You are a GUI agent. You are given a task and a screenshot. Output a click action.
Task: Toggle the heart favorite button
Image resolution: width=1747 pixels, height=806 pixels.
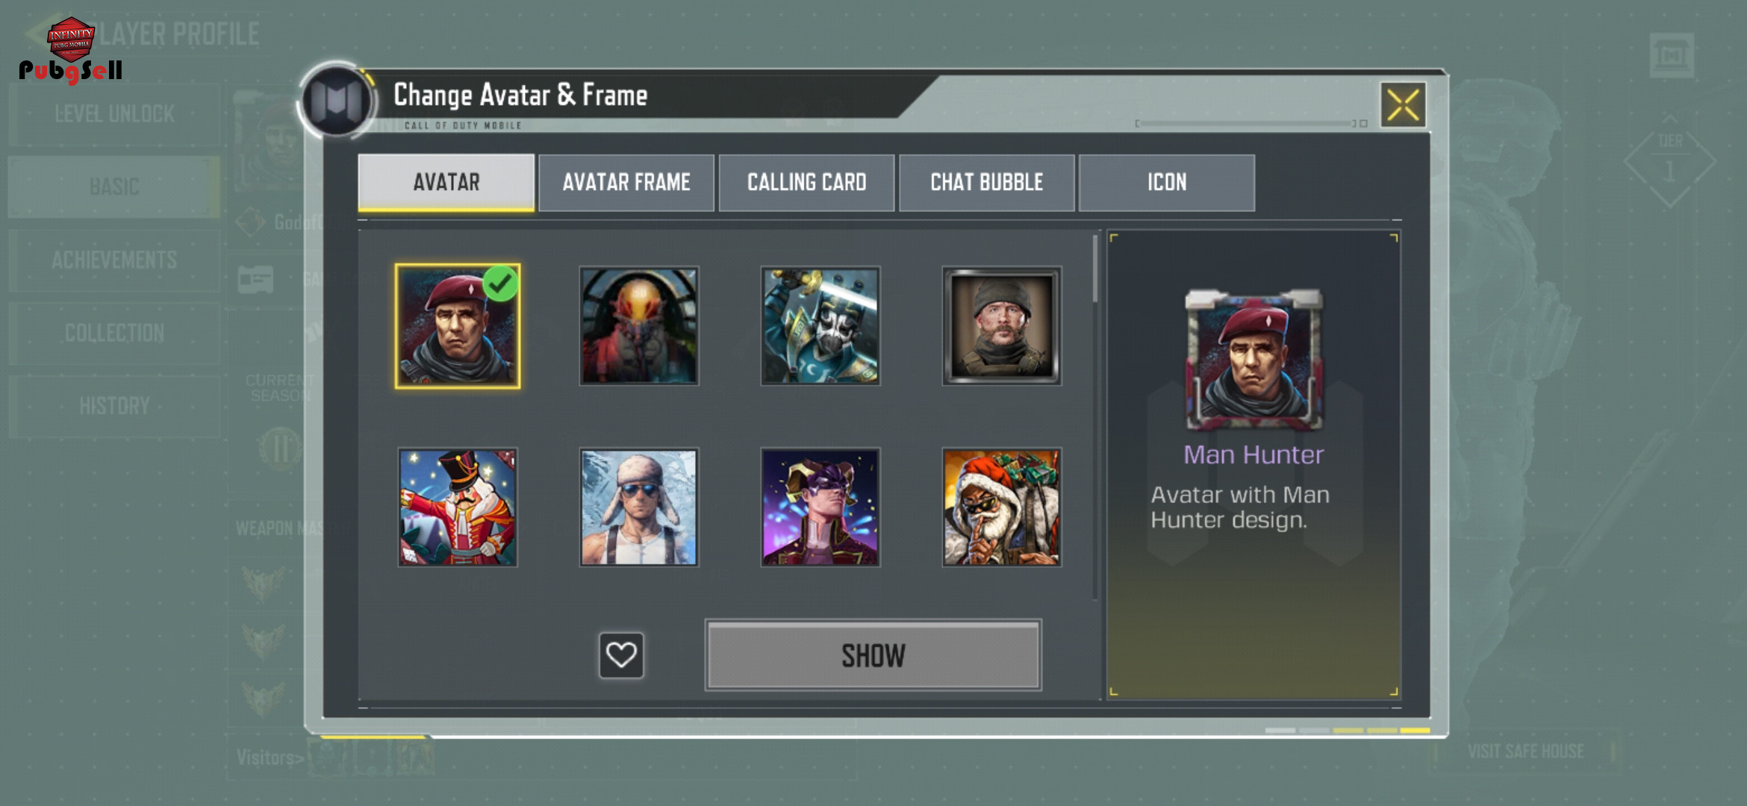pos(621,655)
